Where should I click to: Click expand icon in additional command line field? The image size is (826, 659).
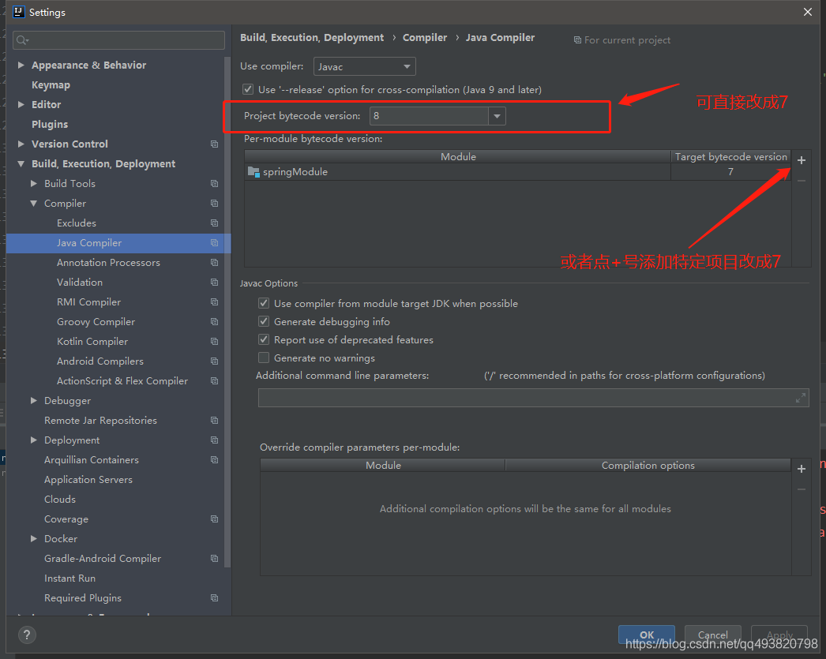pos(801,398)
